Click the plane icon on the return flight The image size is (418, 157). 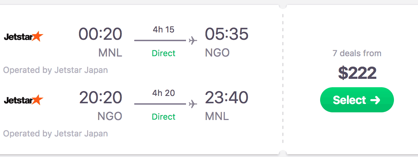(x=193, y=104)
